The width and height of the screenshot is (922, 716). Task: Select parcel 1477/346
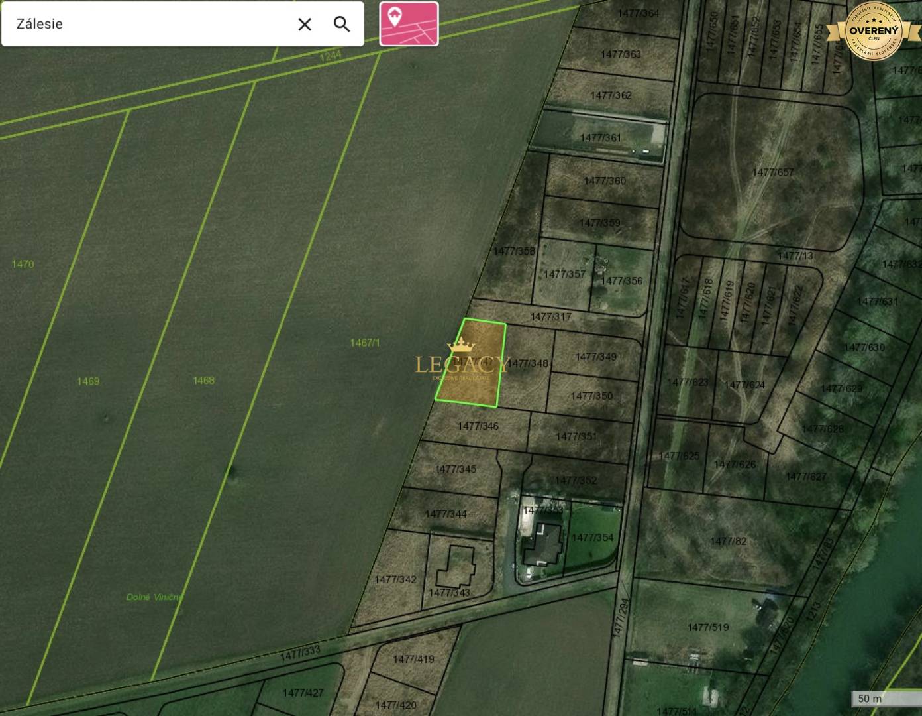coord(478,426)
